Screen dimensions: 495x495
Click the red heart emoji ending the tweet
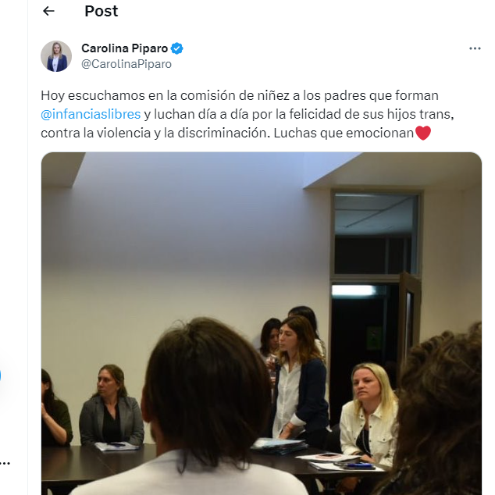[423, 133]
